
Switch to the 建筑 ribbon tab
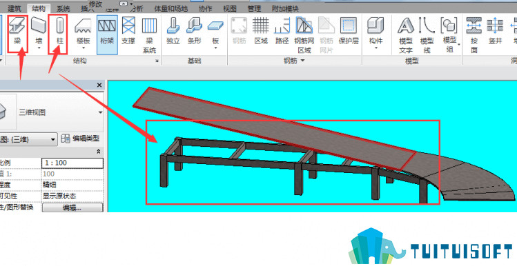click(x=14, y=9)
